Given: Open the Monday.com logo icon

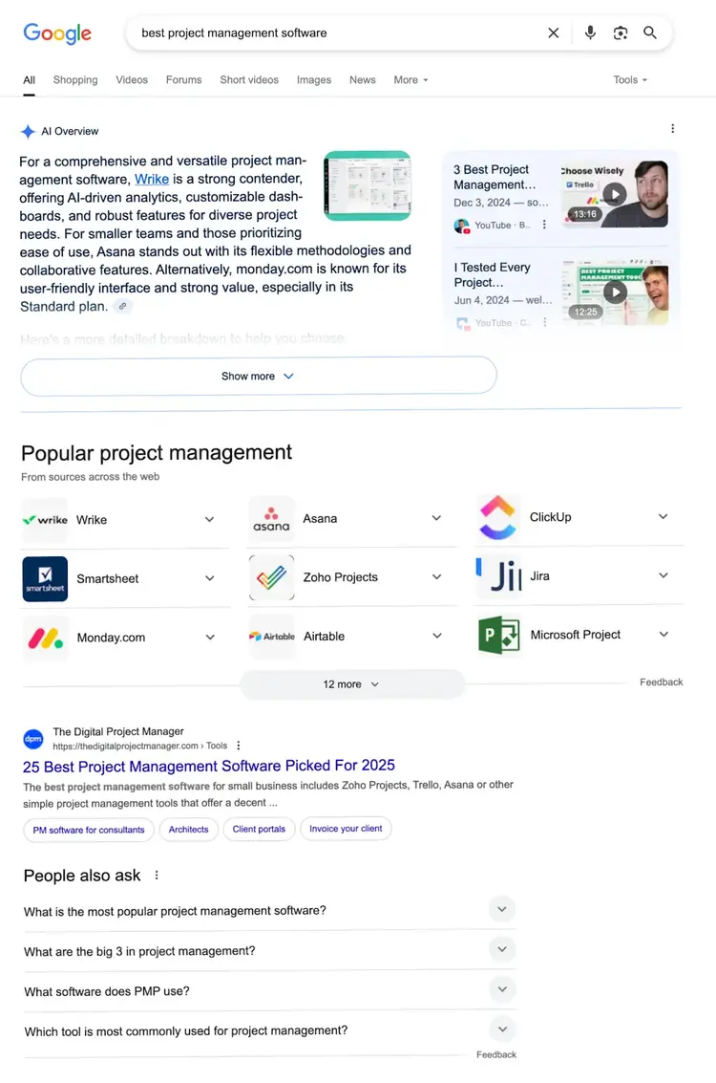Looking at the screenshot, I should tap(45, 638).
